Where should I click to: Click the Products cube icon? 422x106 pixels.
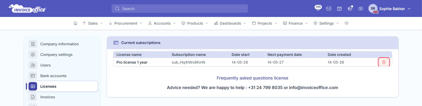pyautogui.click(x=183, y=23)
